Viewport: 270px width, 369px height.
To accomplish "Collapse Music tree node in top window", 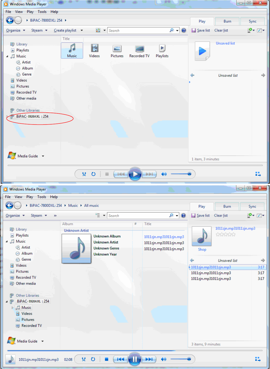I will [x=7, y=56].
